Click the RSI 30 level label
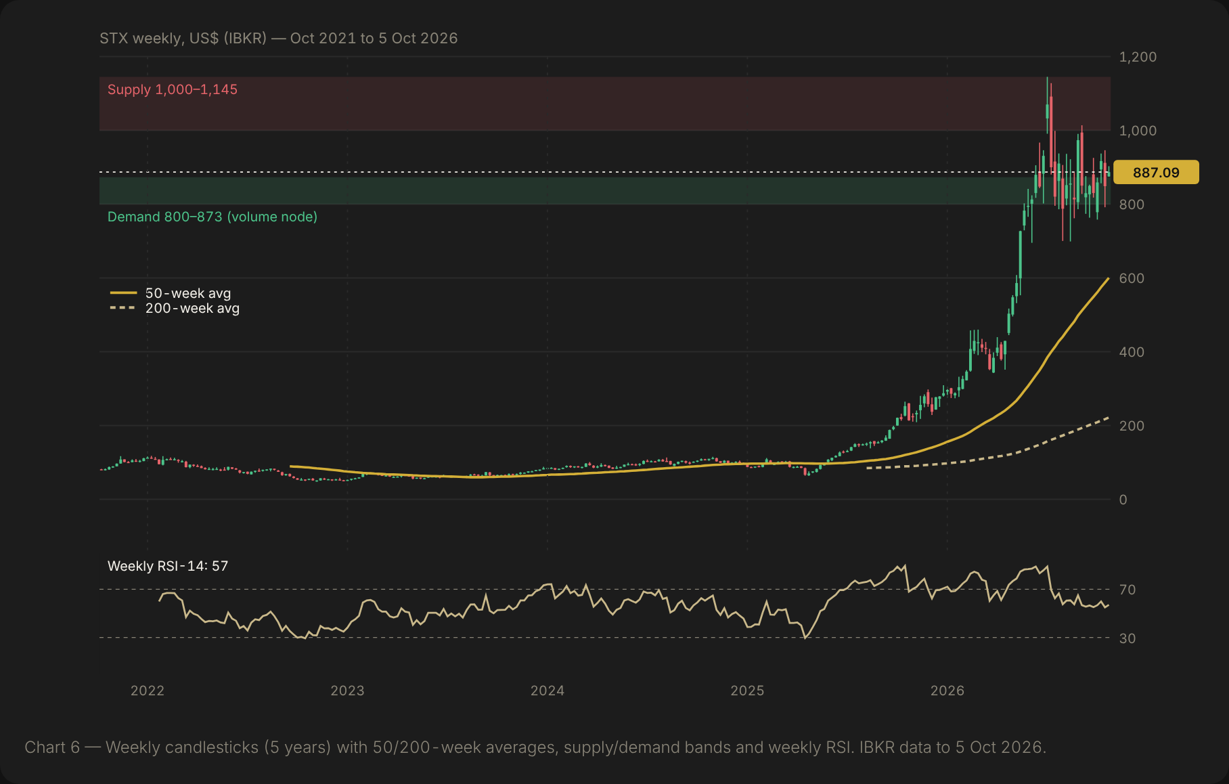This screenshot has width=1229, height=784. [1127, 638]
